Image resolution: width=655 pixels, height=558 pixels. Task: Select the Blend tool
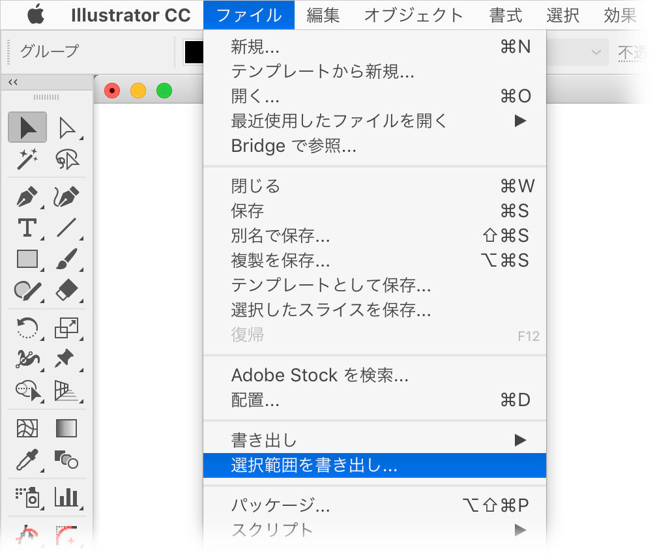[x=66, y=460]
